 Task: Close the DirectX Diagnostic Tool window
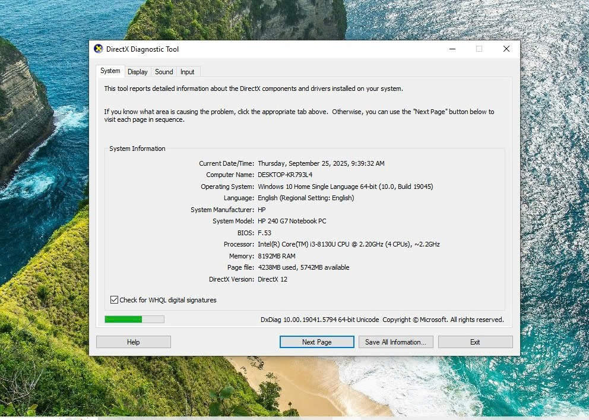(x=506, y=49)
